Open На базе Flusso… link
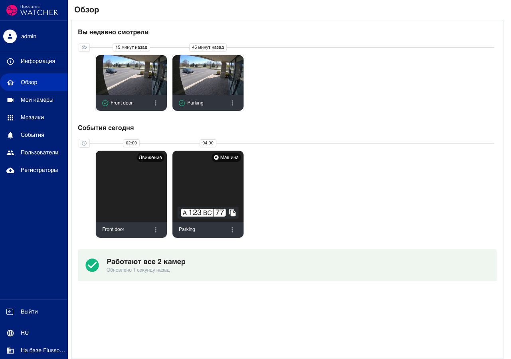The height and width of the screenshot is (359, 511). tap(34, 351)
